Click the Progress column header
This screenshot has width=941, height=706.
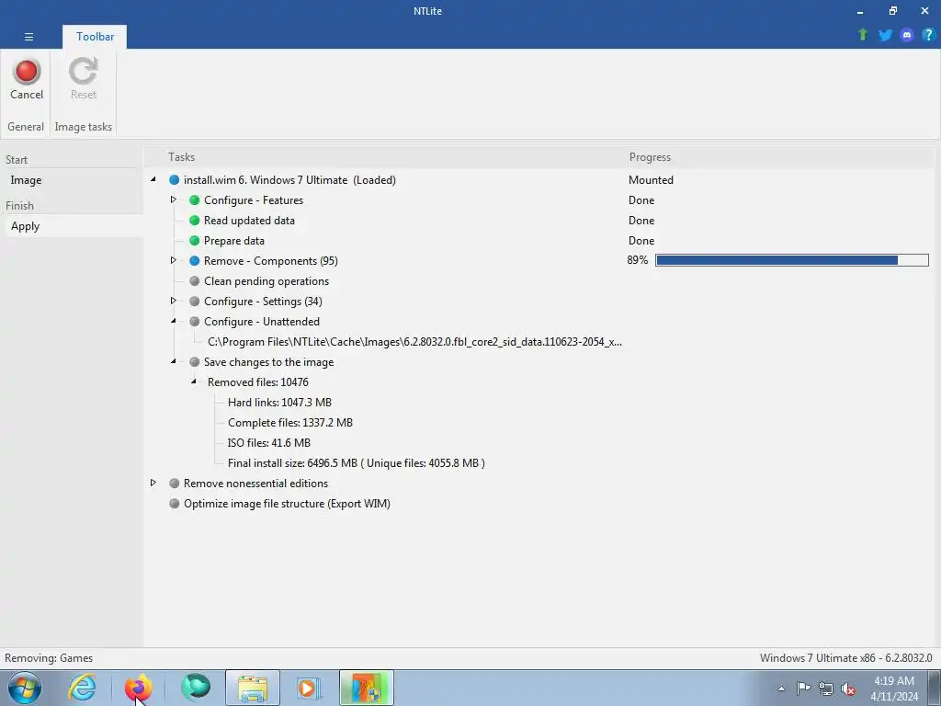(650, 157)
